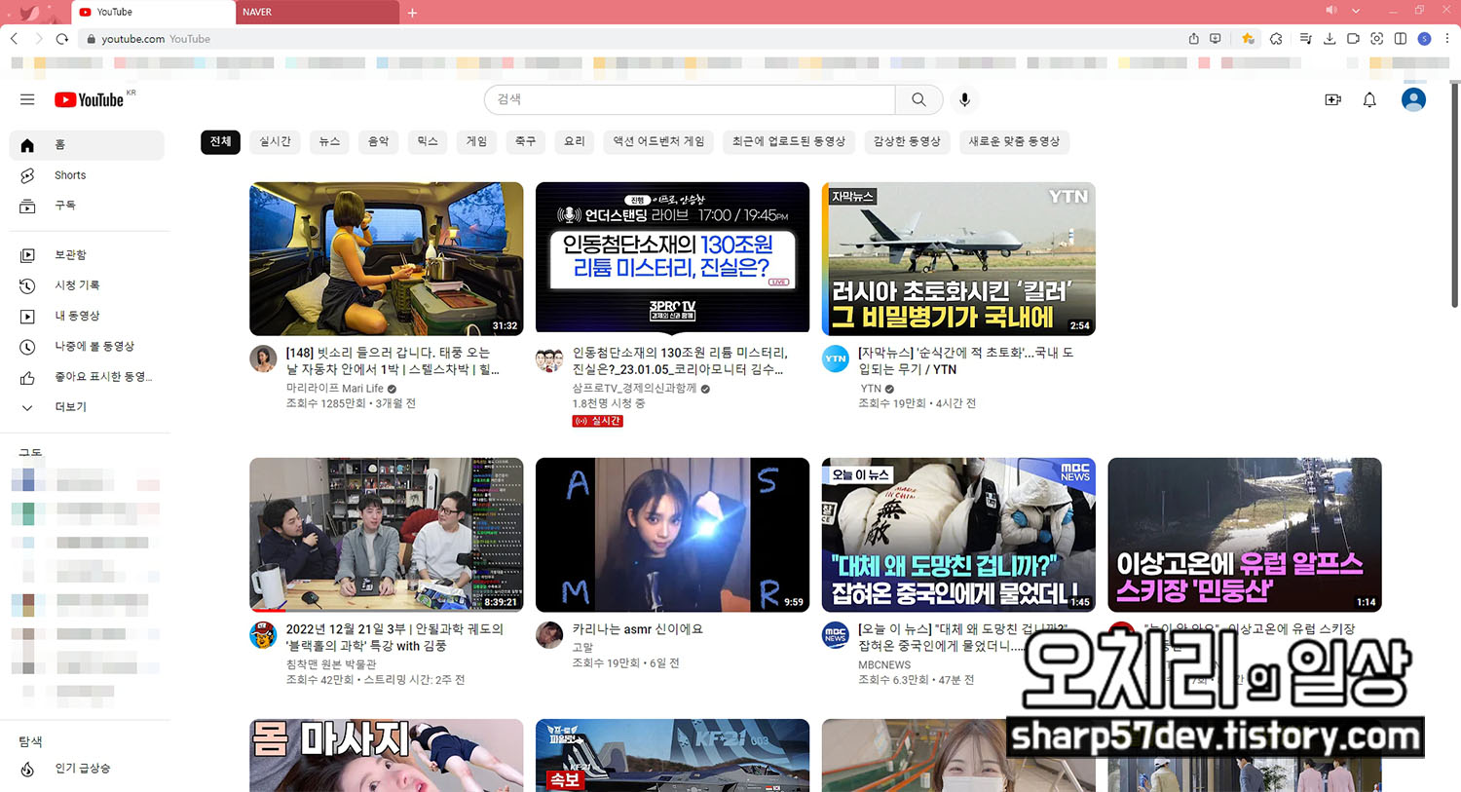Open the create video camera icon
This screenshot has width=1461, height=792.
(x=1333, y=99)
